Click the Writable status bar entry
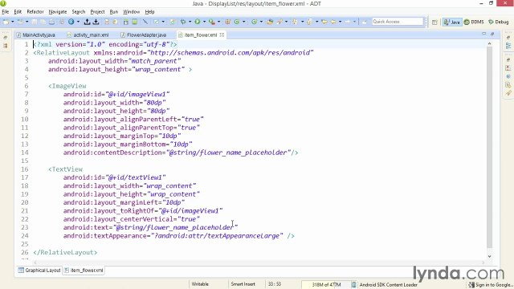 pos(200,284)
